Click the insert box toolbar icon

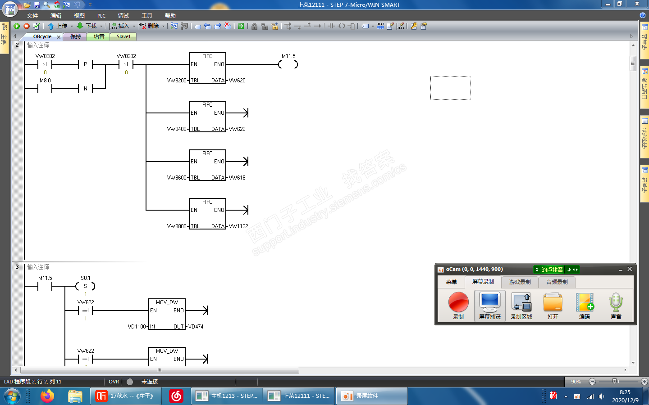[351, 26]
